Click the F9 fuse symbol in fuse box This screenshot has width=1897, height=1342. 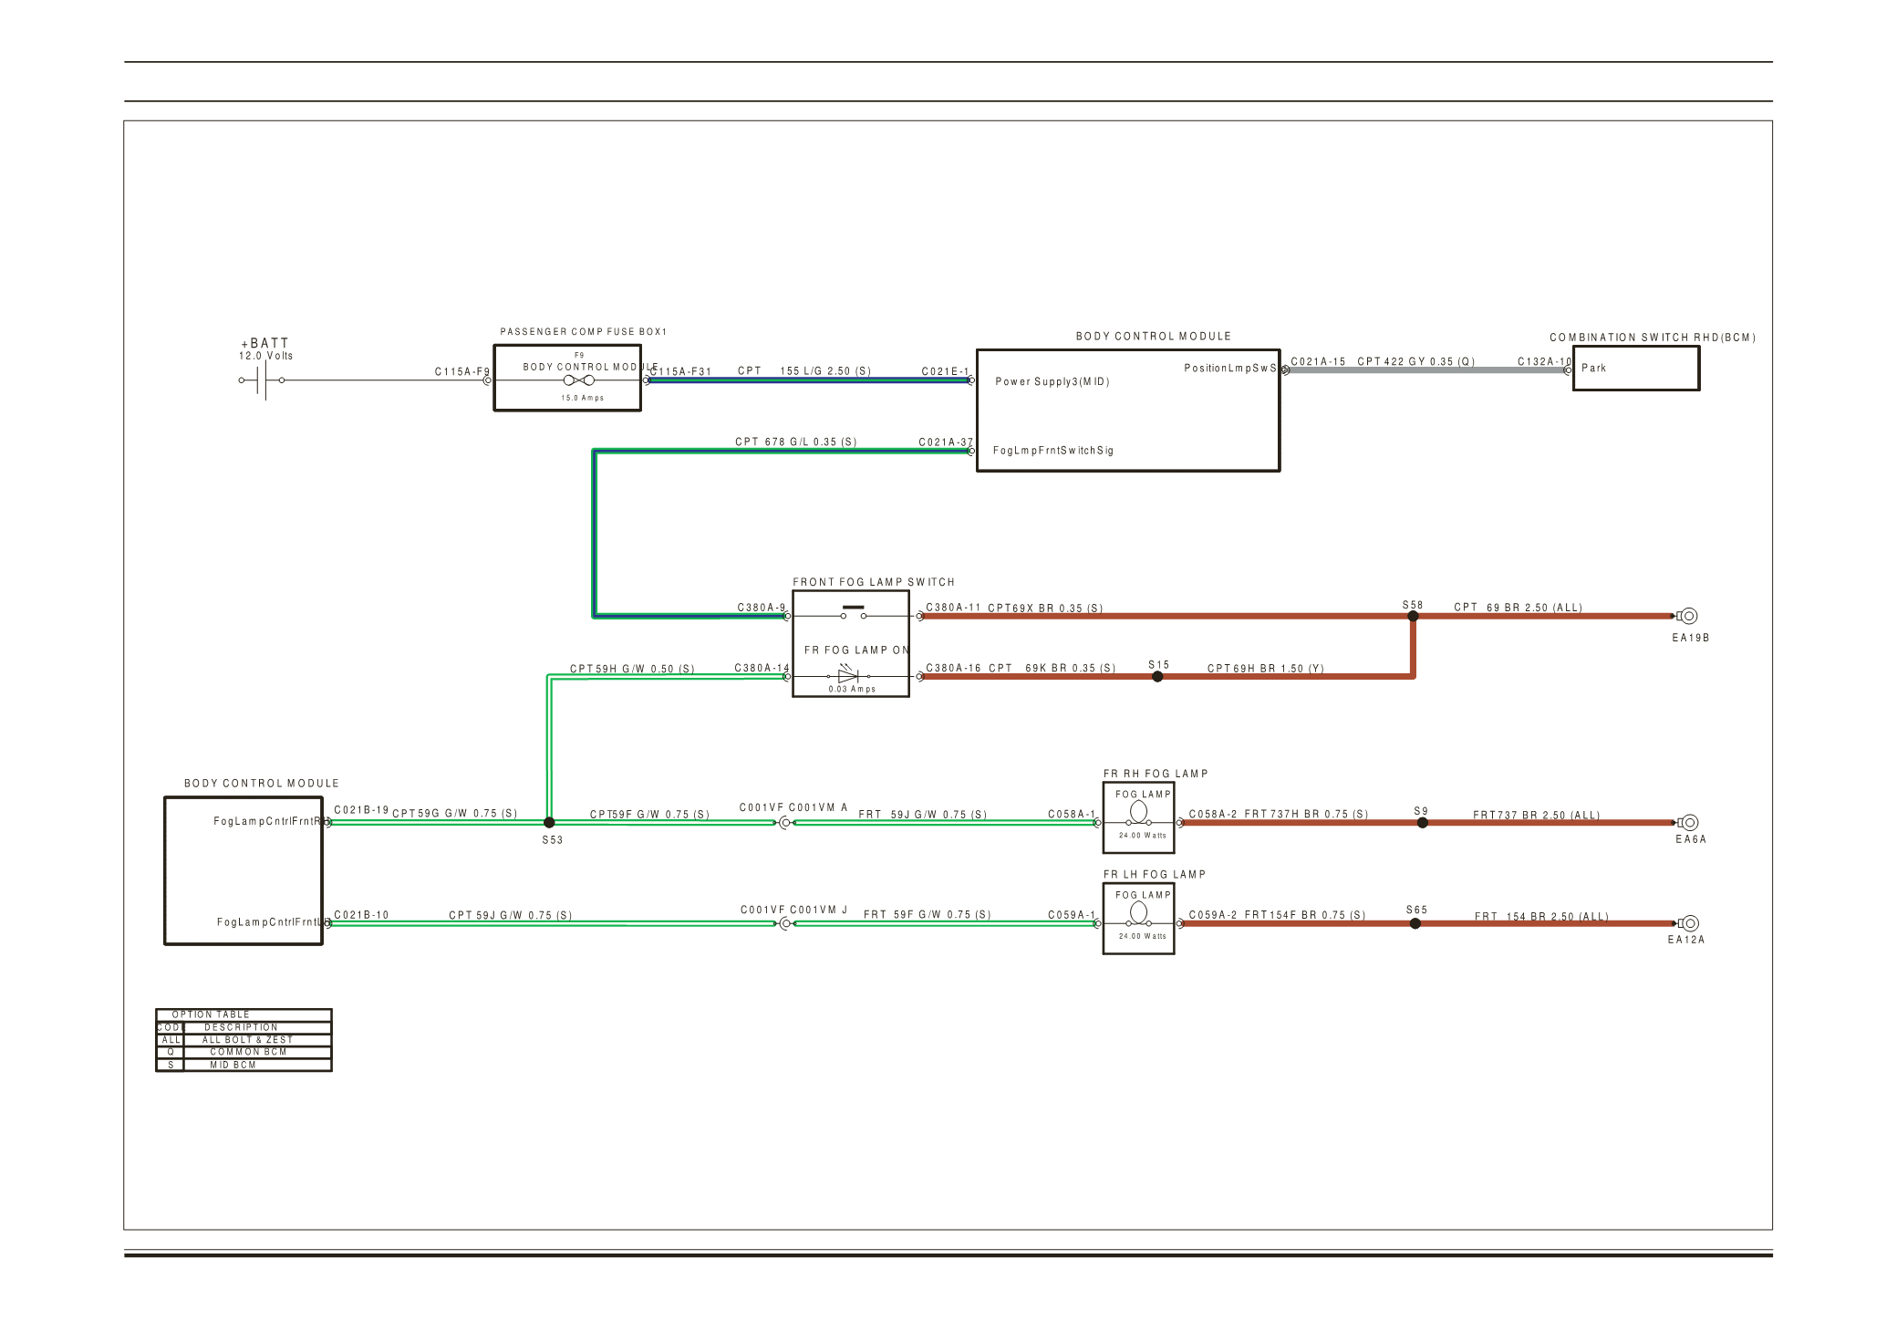pos(579,380)
